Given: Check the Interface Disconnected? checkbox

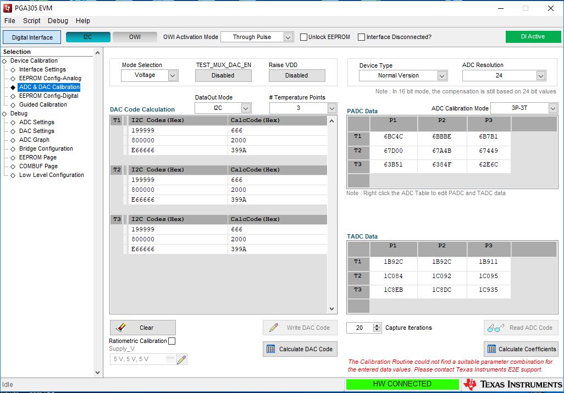Looking at the screenshot, I should click(x=361, y=37).
